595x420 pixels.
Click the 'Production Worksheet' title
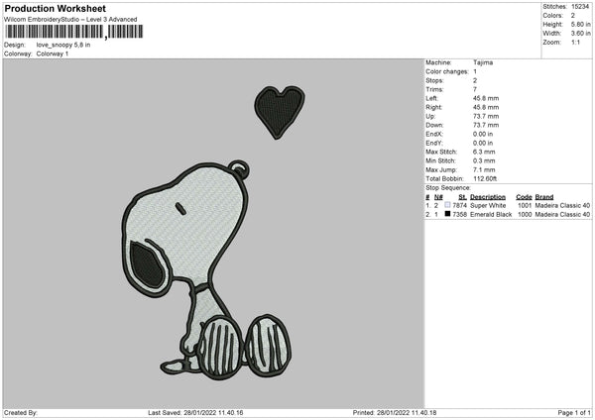(x=56, y=8)
